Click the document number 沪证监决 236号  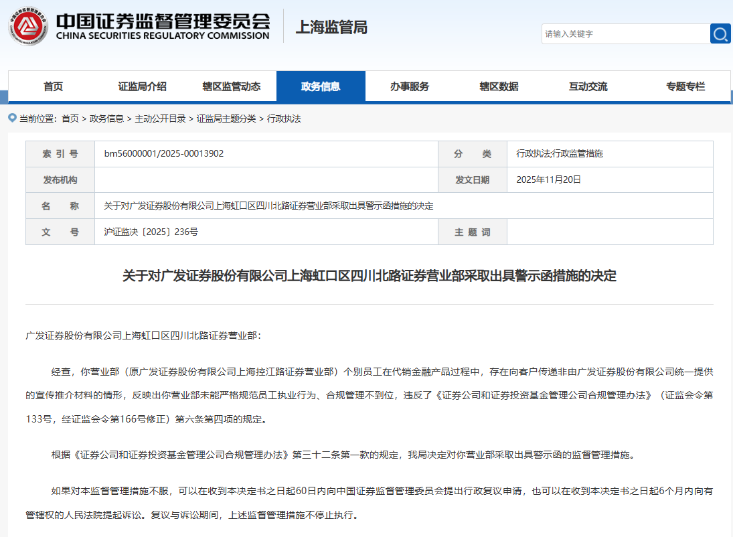151,232
